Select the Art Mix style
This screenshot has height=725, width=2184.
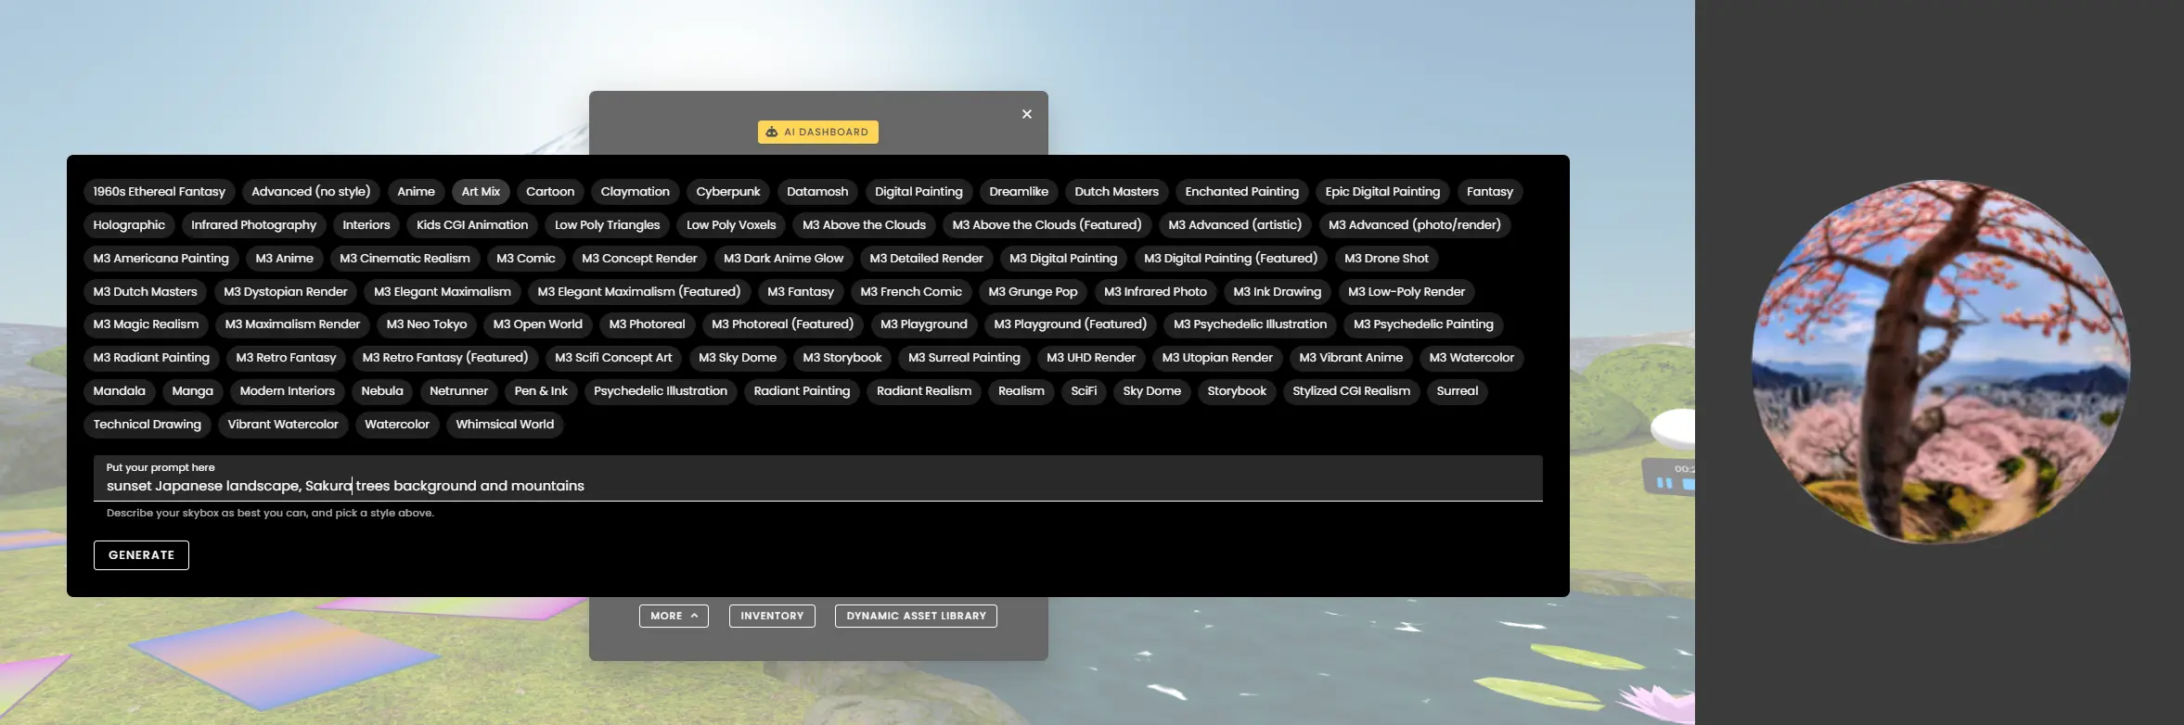(x=481, y=192)
